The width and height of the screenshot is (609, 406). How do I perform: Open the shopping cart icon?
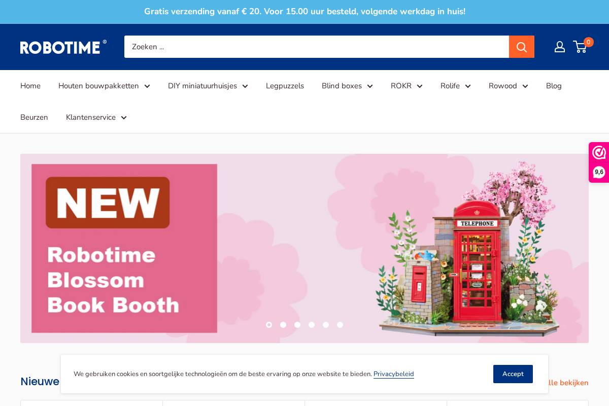tap(580, 47)
